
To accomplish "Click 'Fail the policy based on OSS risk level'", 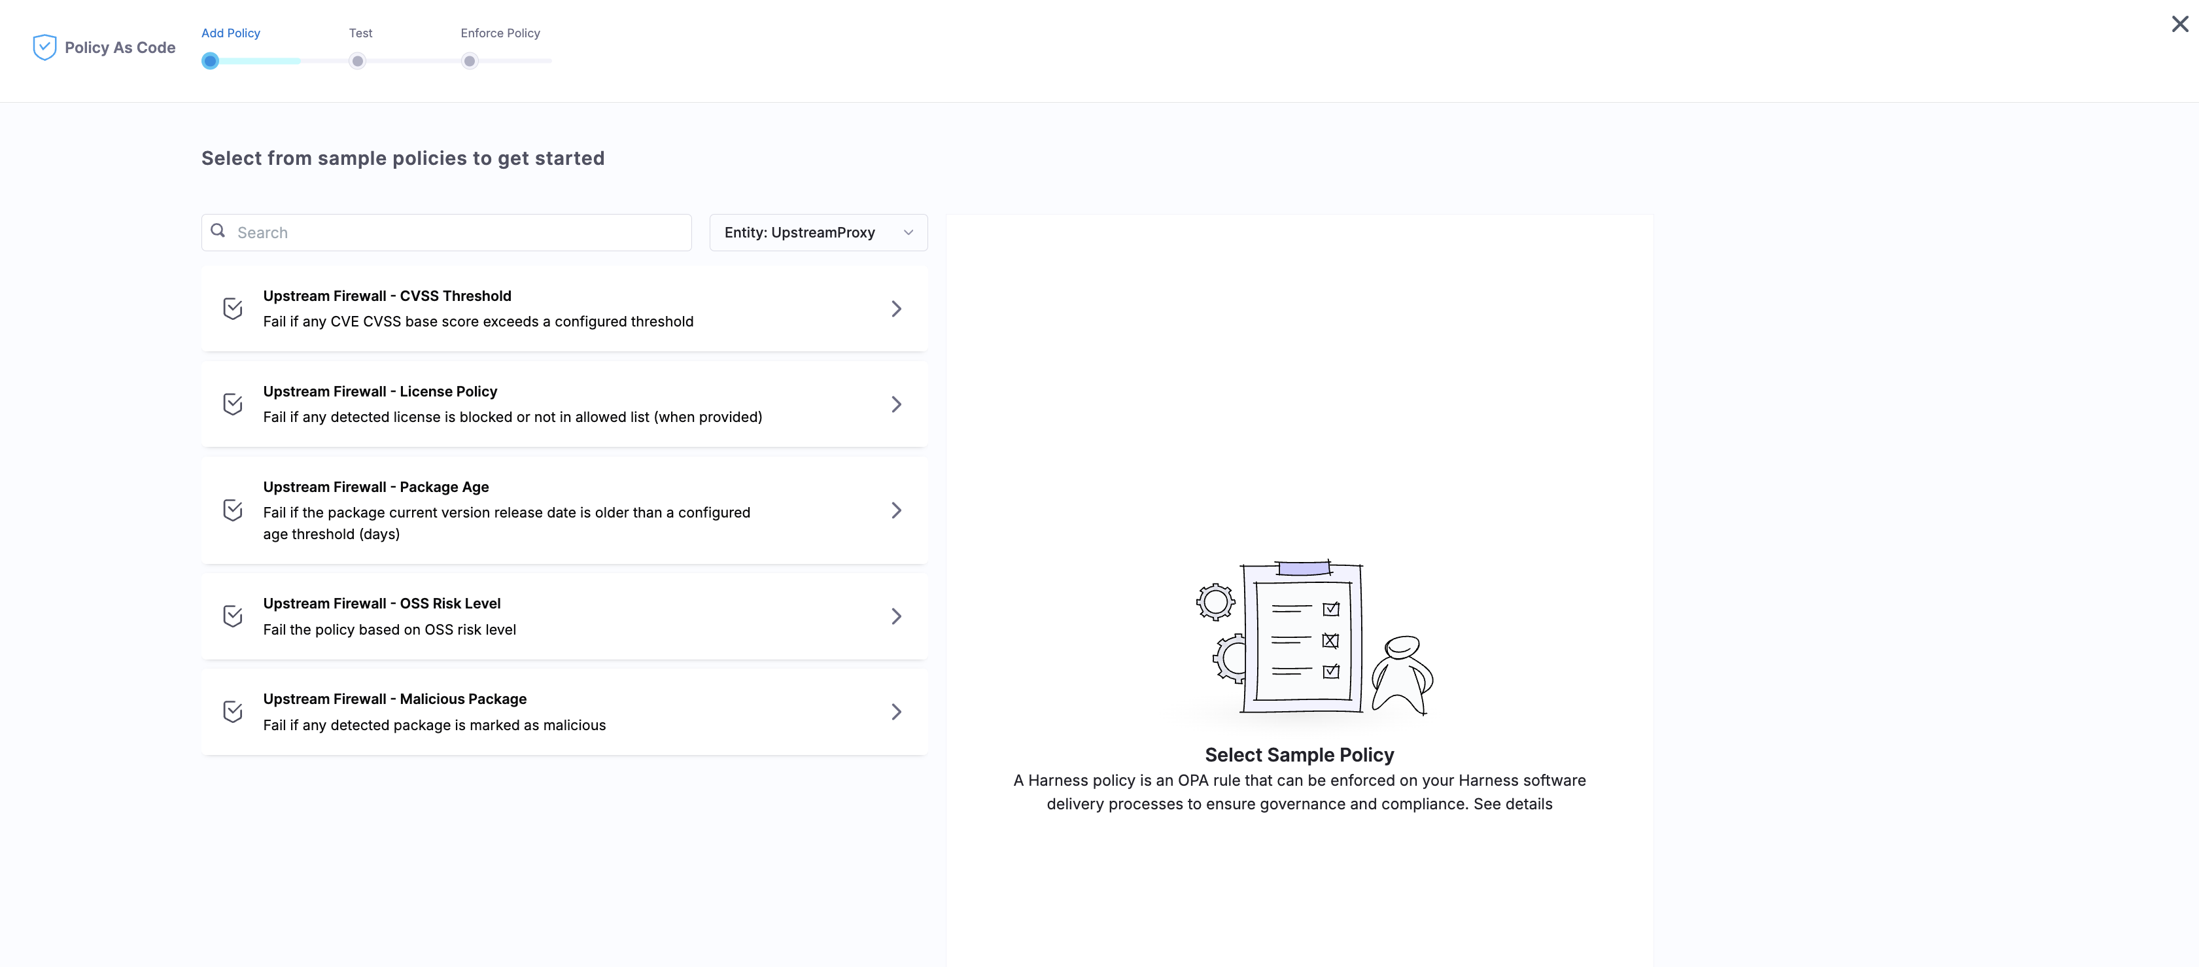I will pos(389,629).
